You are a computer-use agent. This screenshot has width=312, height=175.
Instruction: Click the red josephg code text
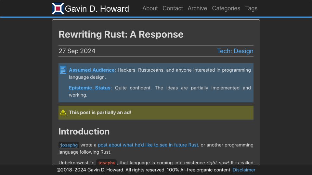[x=107, y=162]
